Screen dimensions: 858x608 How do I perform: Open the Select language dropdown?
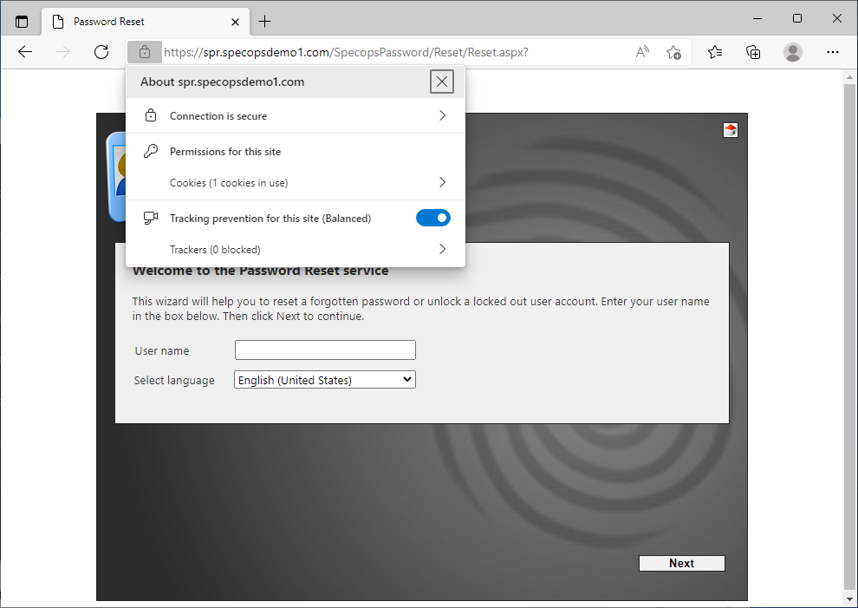(325, 380)
